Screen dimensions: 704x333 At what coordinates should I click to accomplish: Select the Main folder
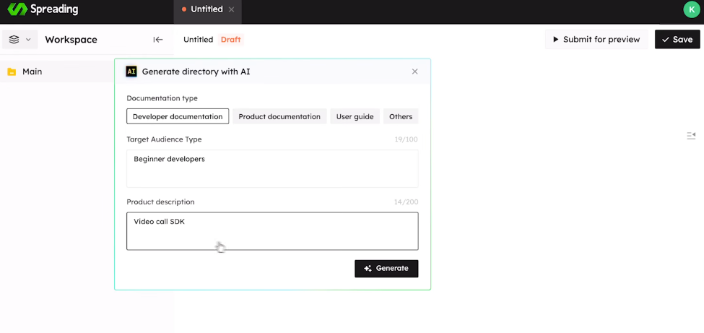pyautogui.click(x=32, y=72)
